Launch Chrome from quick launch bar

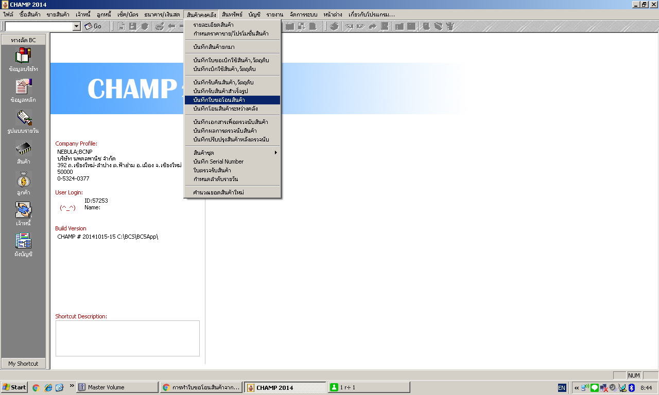[36, 387]
